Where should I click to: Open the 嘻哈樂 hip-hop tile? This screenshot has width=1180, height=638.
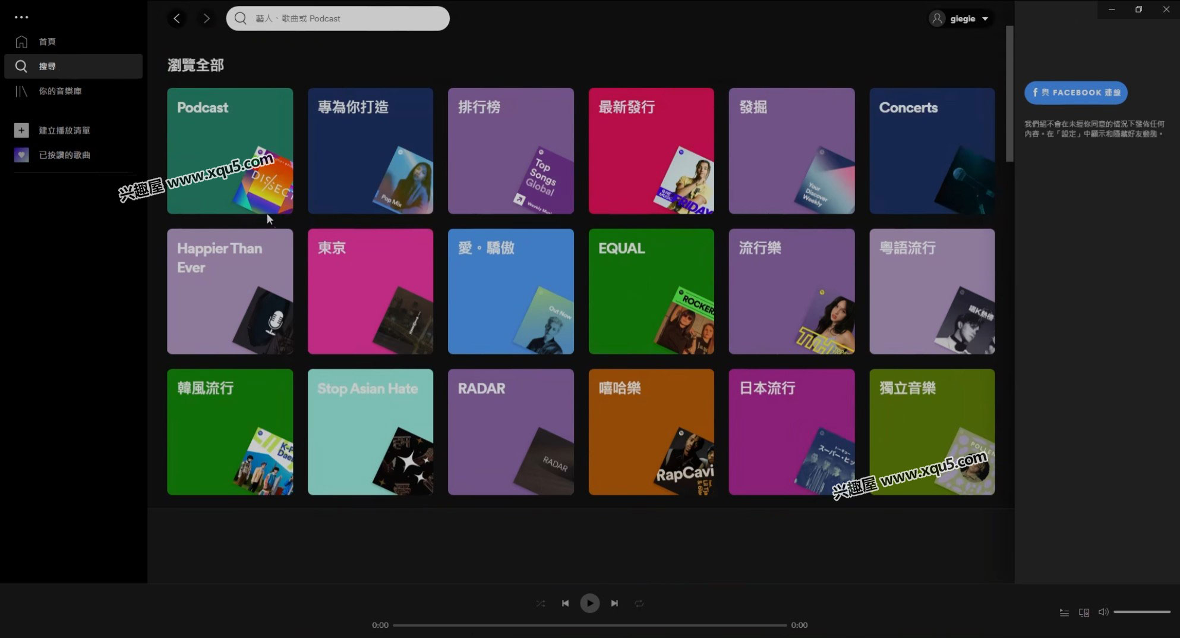[x=651, y=432]
